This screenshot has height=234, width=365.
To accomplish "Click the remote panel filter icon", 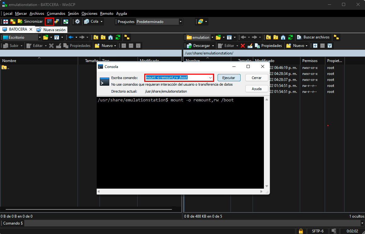I will (x=229, y=37).
